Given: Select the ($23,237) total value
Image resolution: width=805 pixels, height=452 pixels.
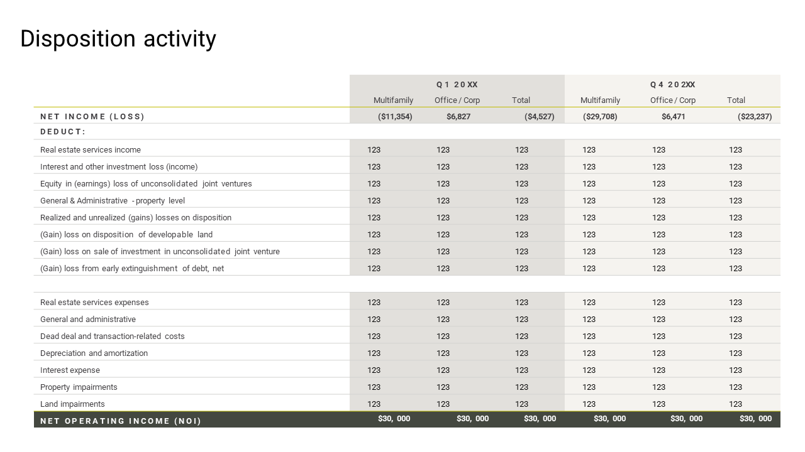Looking at the screenshot, I should [755, 117].
